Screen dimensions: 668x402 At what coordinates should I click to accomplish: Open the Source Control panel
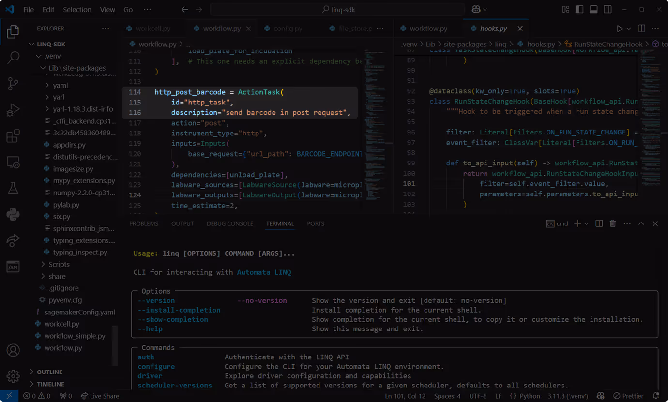[13, 83]
